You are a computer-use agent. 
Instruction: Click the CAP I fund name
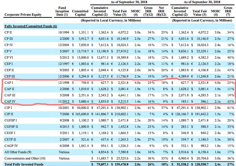(x=9, y=82)
